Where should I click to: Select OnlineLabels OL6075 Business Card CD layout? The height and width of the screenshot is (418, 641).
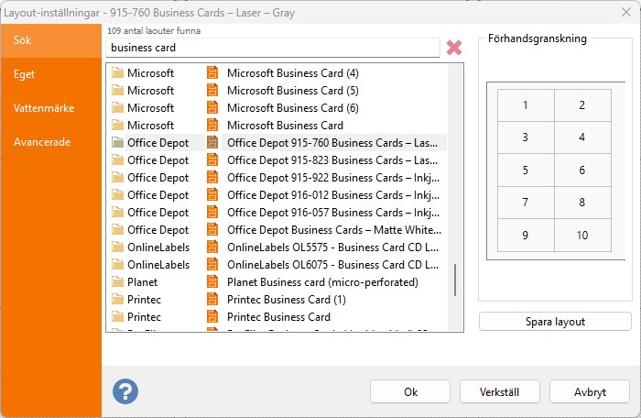[x=332, y=265]
